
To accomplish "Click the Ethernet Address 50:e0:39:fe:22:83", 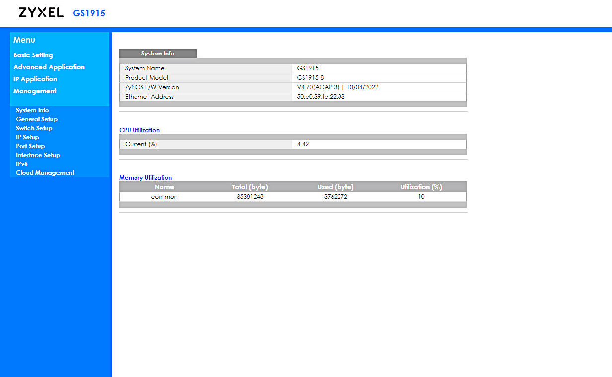I will (321, 97).
